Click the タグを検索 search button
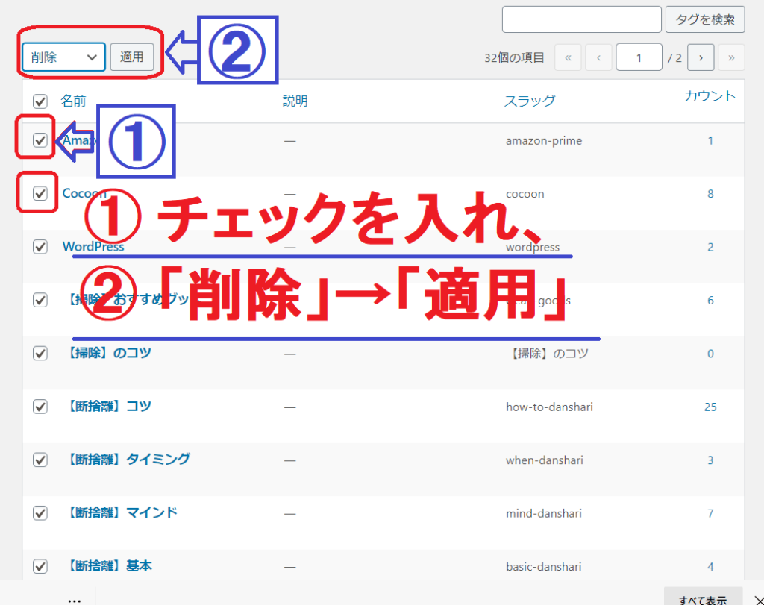The width and height of the screenshot is (764, 605). click(x=704, y=19)
